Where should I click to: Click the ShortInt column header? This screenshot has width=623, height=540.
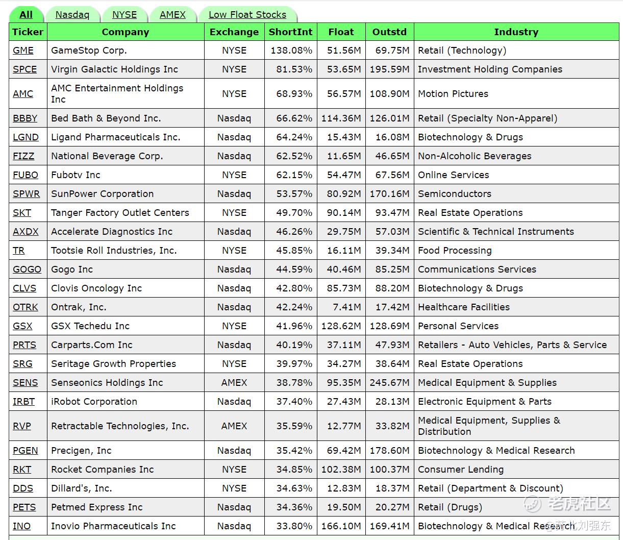(x=291, y=32)
